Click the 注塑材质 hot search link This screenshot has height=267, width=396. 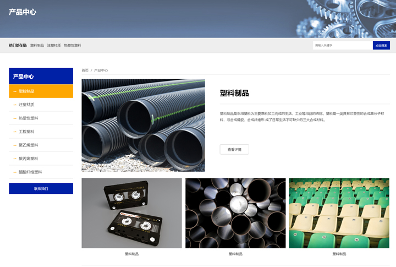(54, 45)
